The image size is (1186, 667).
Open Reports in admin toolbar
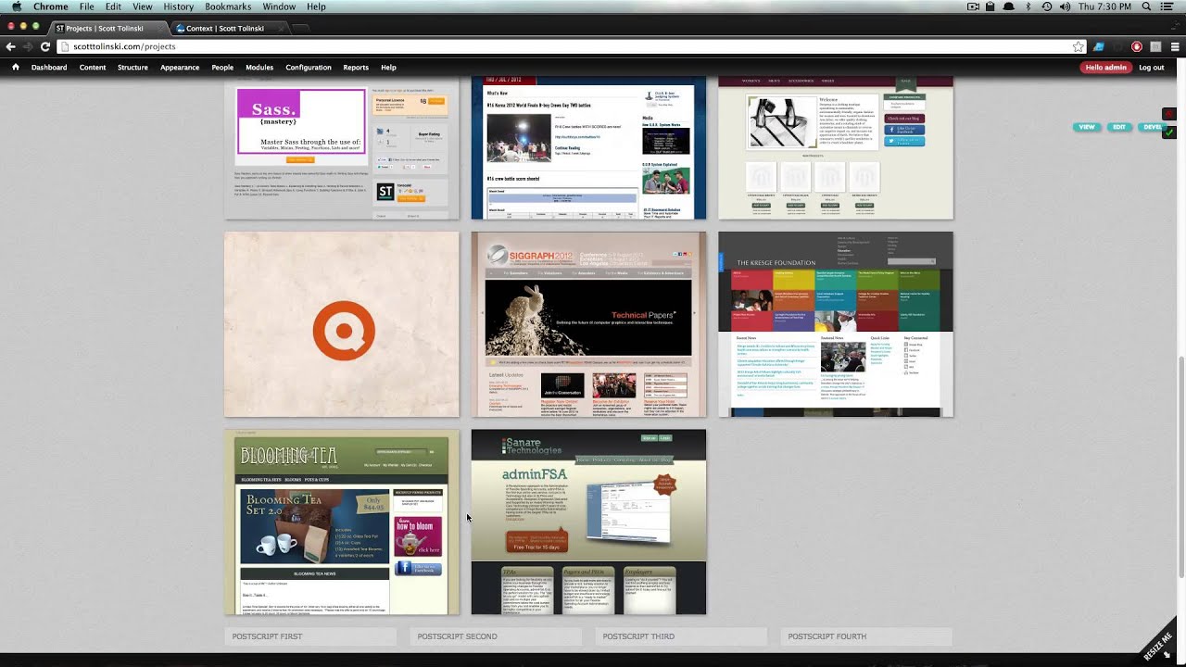coord(356,68)
